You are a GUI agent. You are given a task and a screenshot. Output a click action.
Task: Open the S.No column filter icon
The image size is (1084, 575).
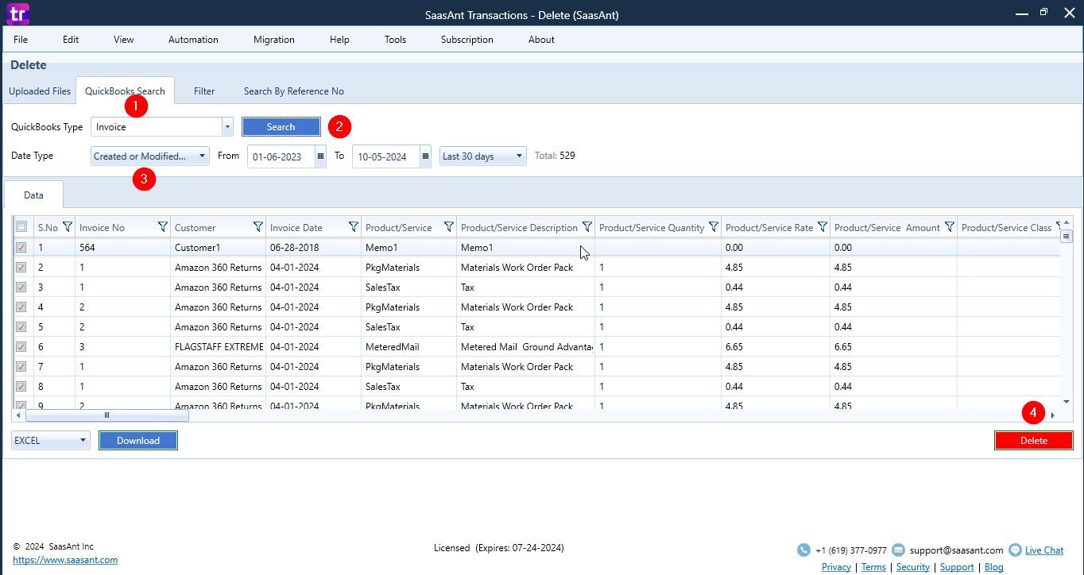coord(68,227)
